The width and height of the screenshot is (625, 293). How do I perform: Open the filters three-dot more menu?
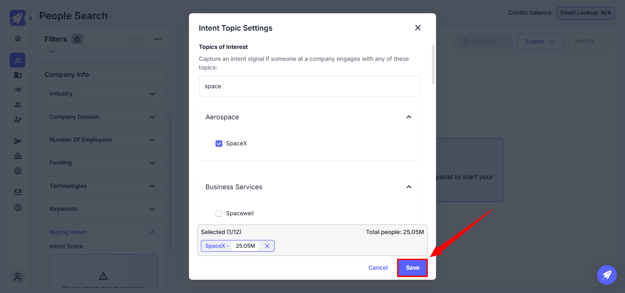pyautogui.click(x=157, y=39)
